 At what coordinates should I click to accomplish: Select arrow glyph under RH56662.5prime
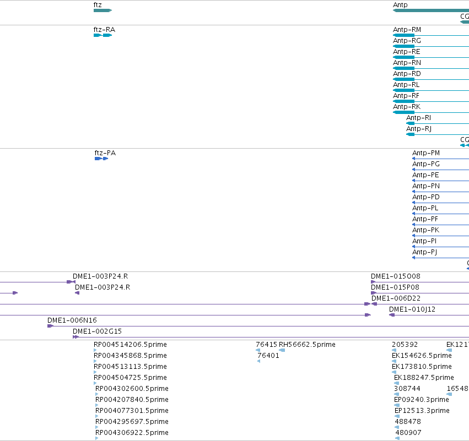pyautogui.click(x=282, y=350)
